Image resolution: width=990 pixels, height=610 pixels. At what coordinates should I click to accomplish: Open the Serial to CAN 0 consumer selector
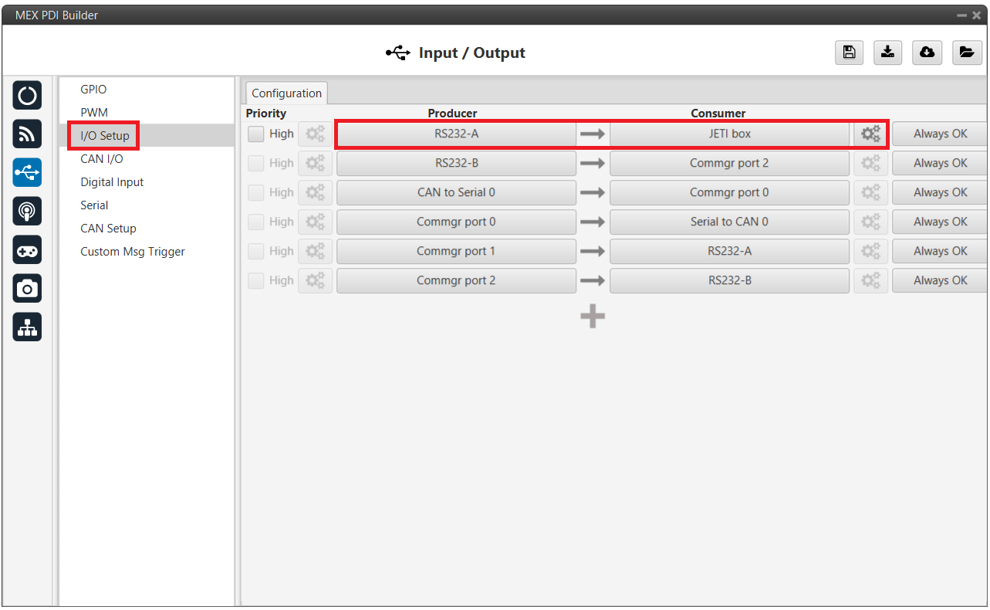point(729,222)
